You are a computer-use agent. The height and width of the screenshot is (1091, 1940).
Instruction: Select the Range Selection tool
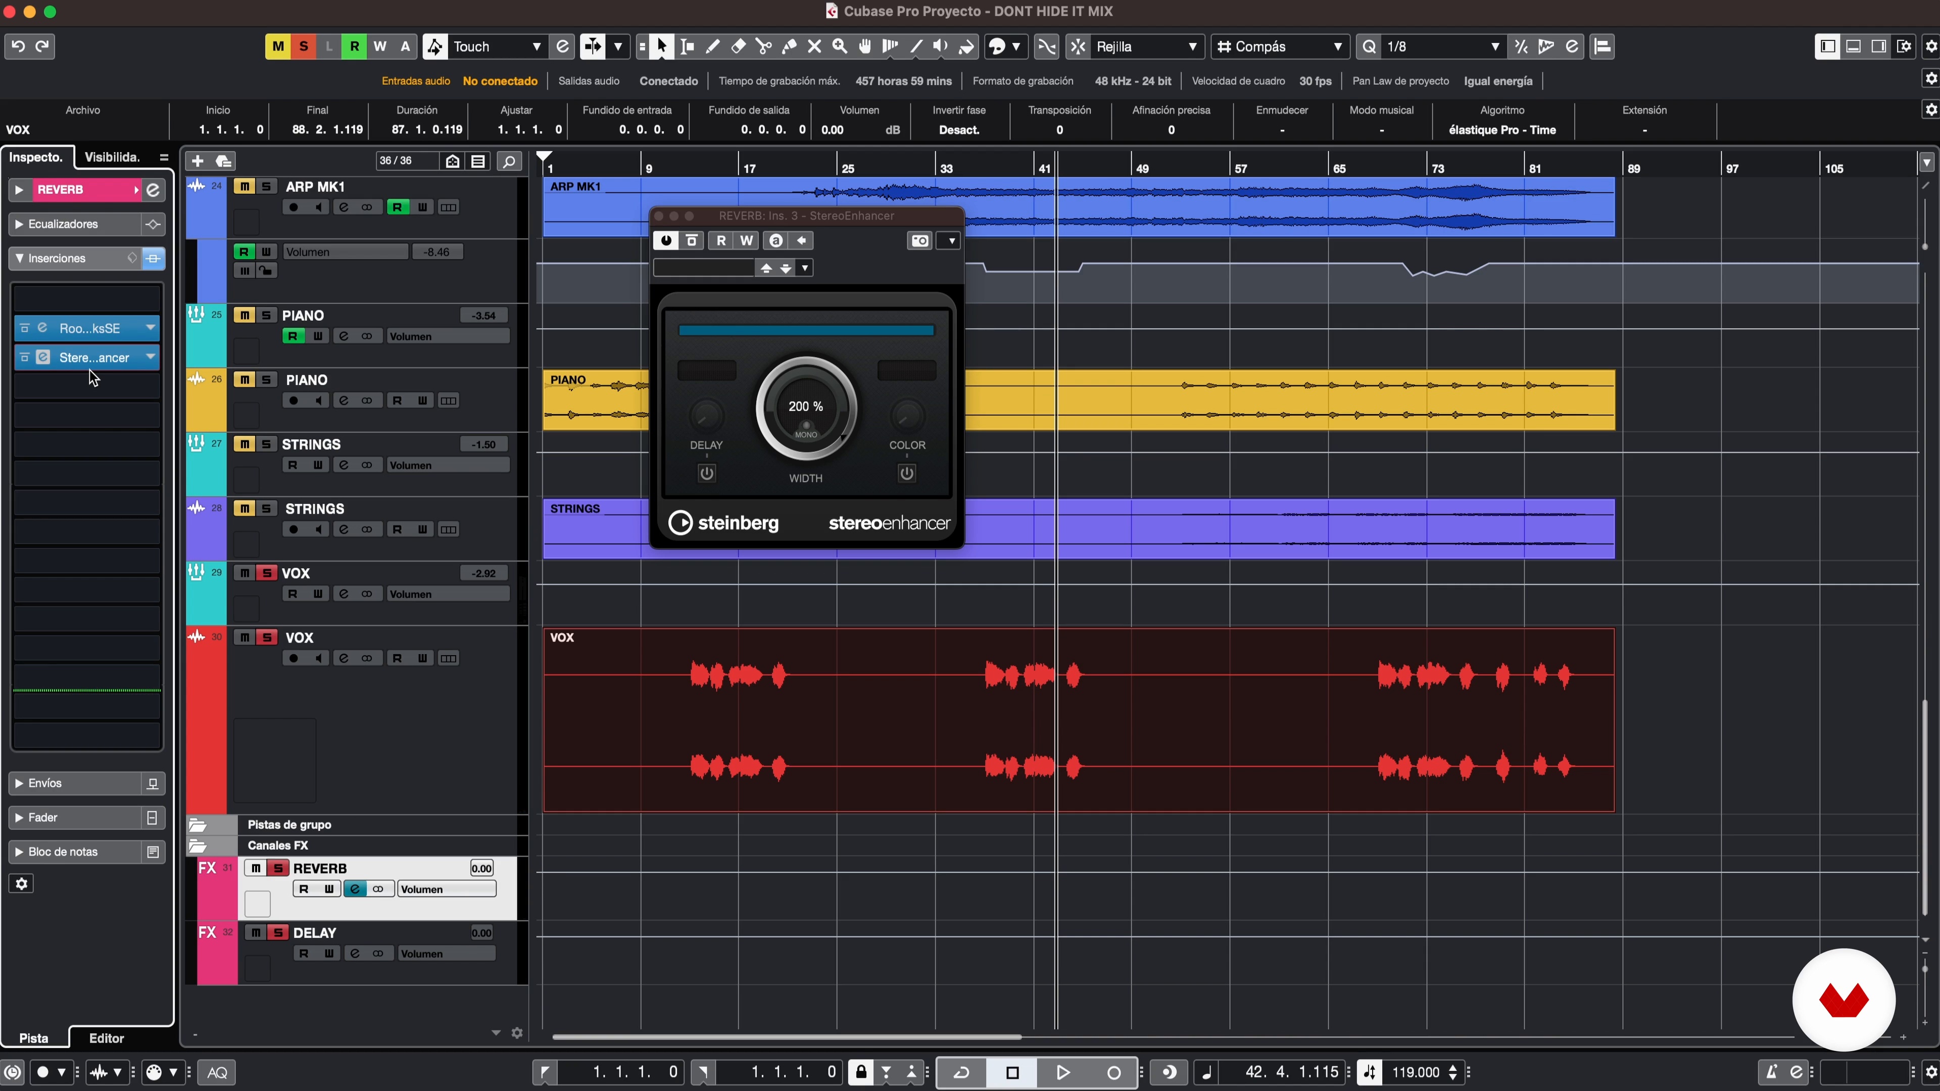tap(687, 46)
